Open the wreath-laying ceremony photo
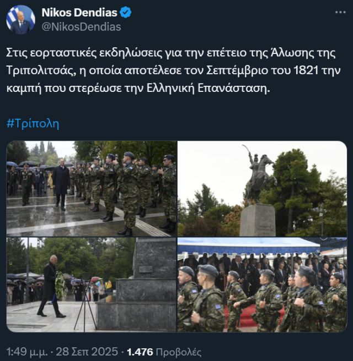Screen dimensions: 353x361 pos(92,285)
